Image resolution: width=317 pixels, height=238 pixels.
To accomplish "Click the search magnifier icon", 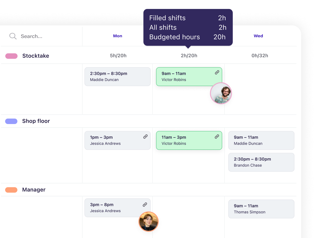I will pyautogui.click(x=13, y=36).
